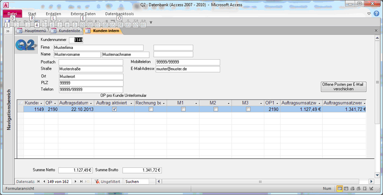This screenshot has width=383, height=195.
Task: Click the E-Mail-Adresse field muster@muster.de
Action: [x=188, y=69]
